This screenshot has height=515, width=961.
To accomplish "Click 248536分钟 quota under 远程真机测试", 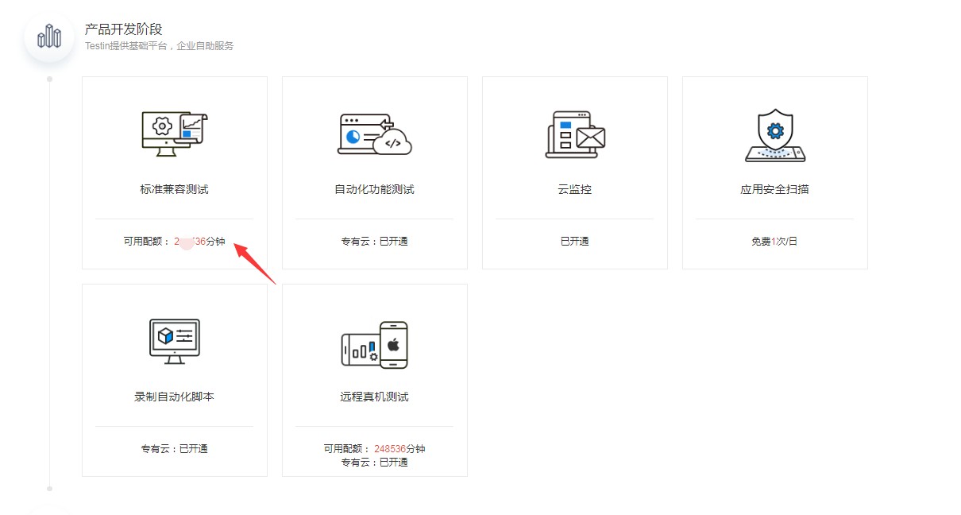I will click(x=400, y=448).
